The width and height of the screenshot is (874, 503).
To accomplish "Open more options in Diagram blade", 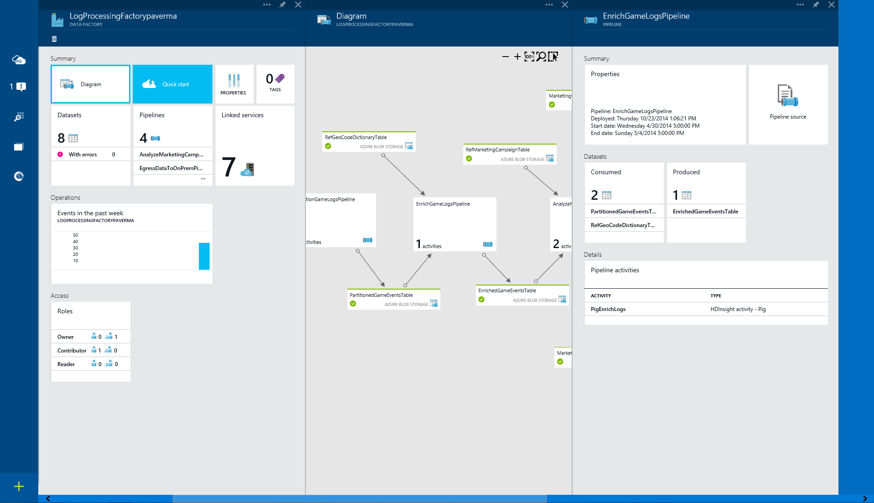I will (x=549, y=5).
